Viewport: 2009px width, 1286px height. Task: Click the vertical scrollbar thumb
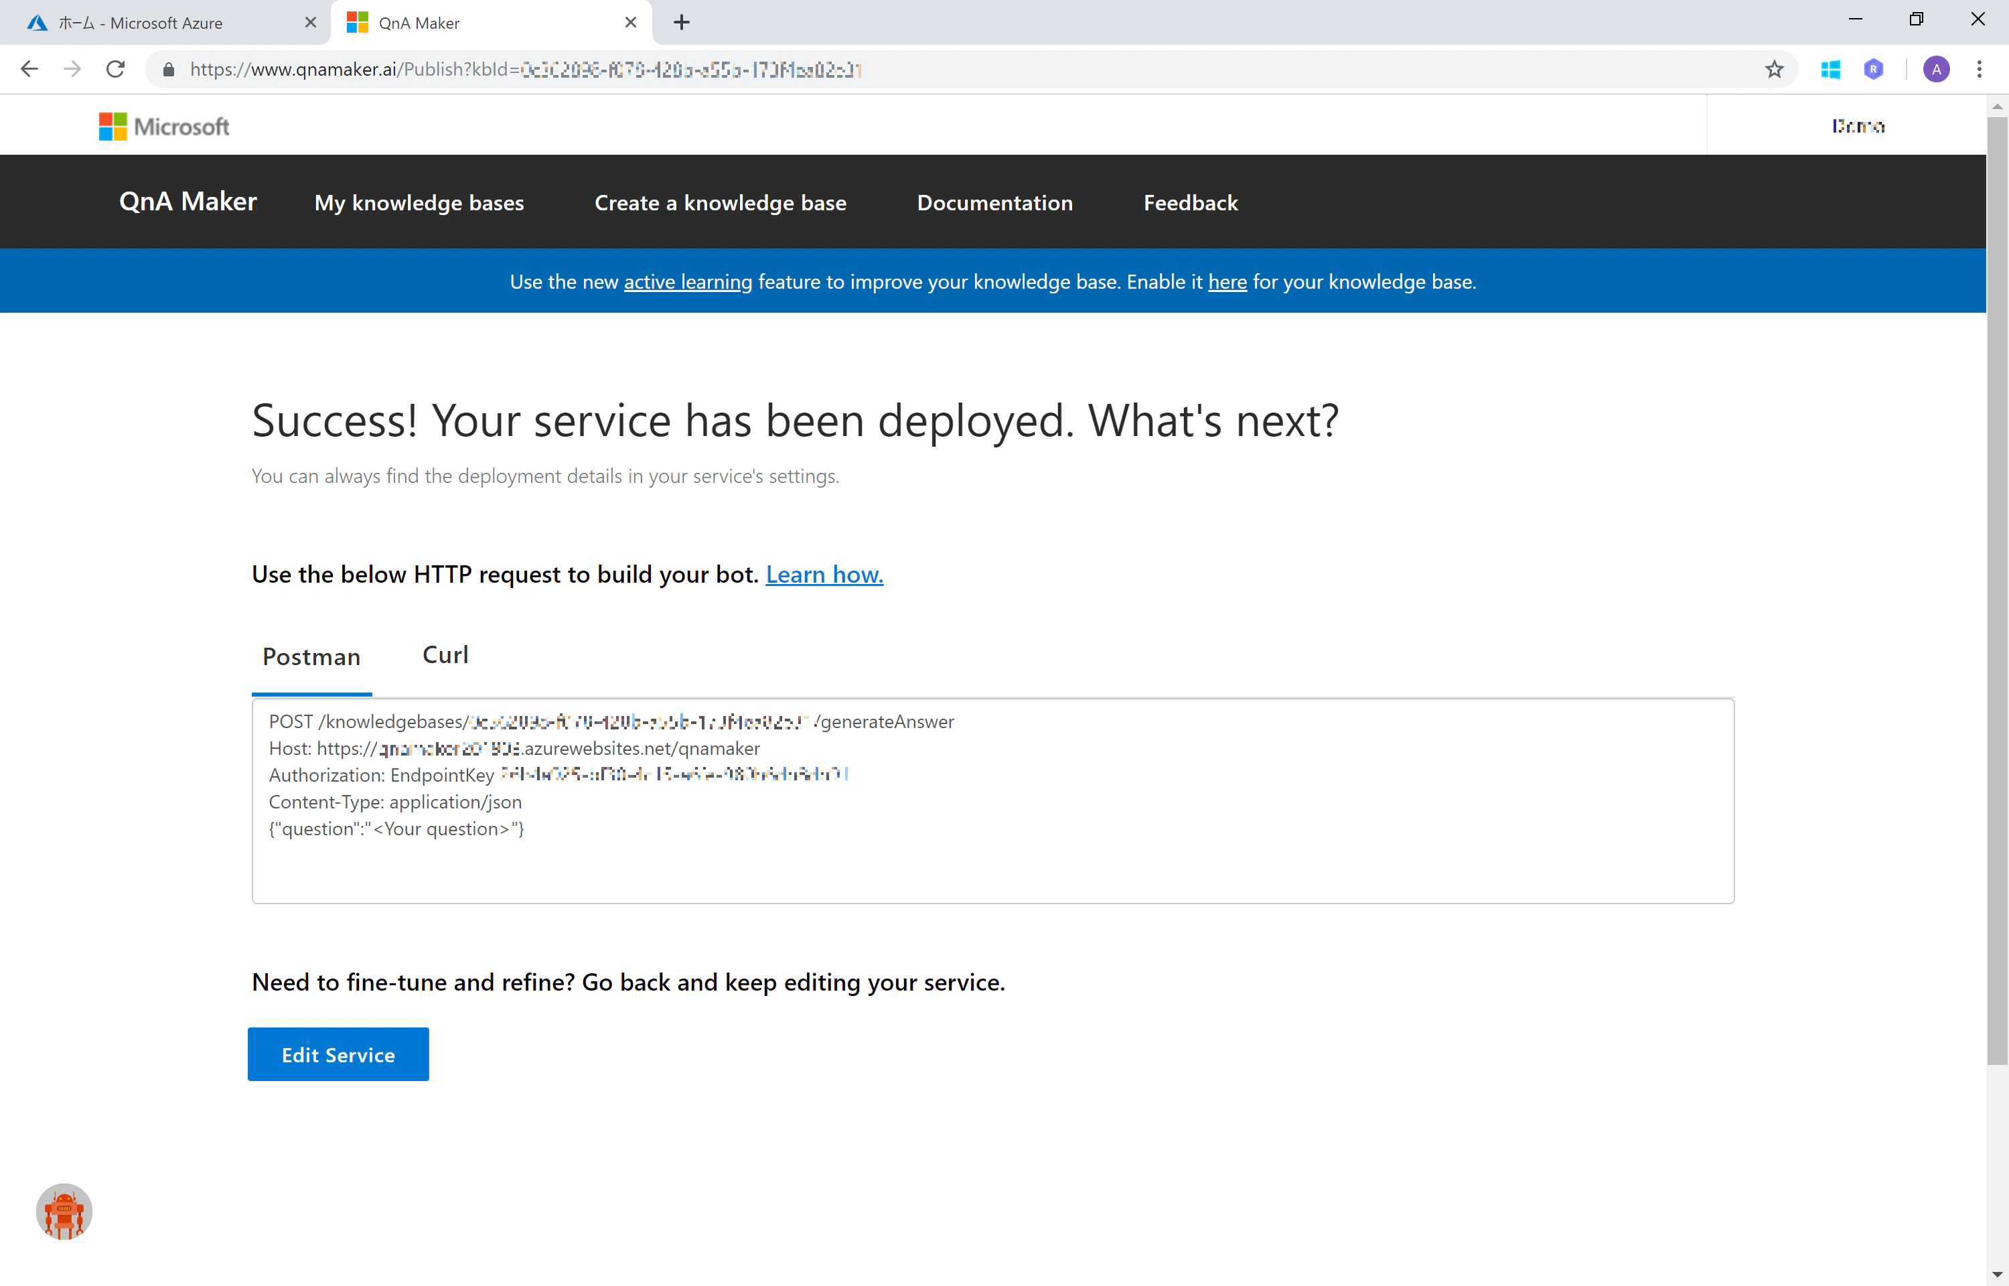[x=1998, y=590]
